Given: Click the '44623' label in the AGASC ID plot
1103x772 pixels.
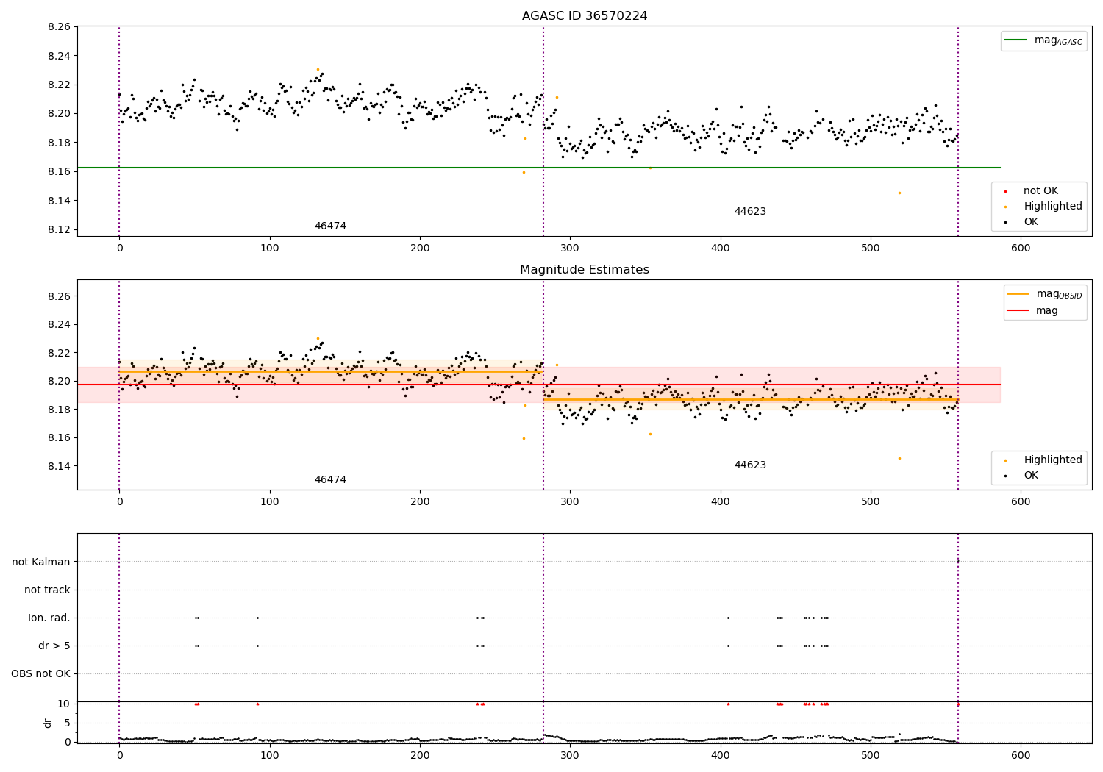Looking at the screenshot, I should (x=750, y=211).
